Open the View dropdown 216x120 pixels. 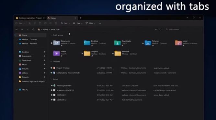(77, 23)
